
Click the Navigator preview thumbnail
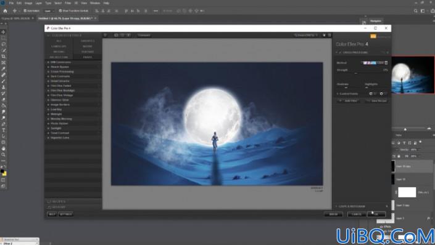(x=413, y=74)
